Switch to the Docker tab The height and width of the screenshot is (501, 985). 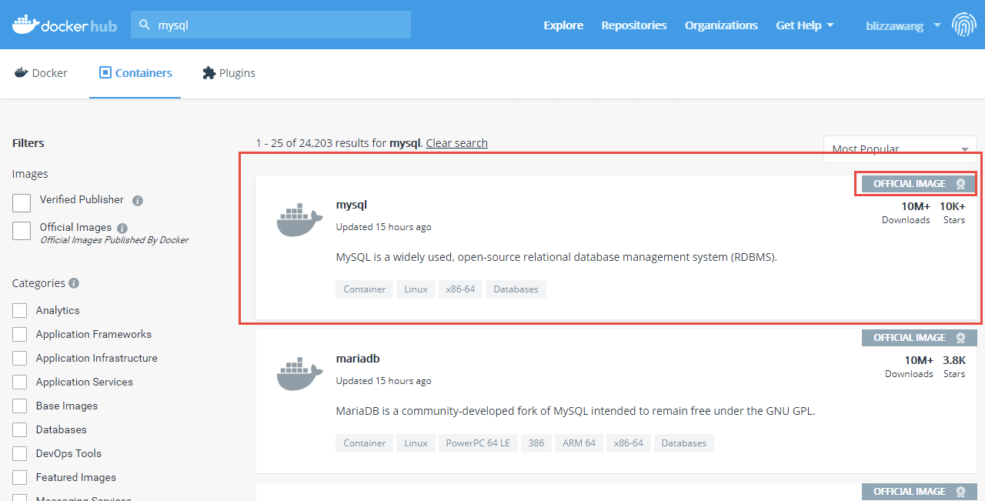point(41,72)
